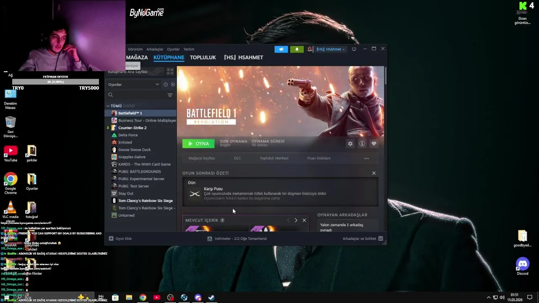Open the TOPLULUK tab

(203, 57)
